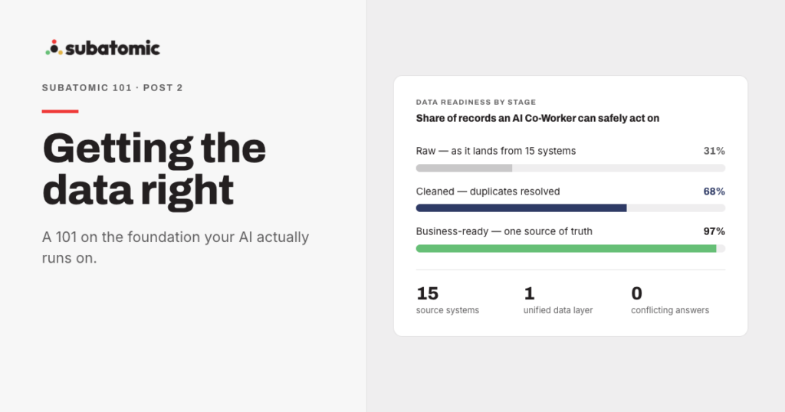This screenshot has width=785, height=412.
Task: Click the 0 conflicting answers stat
Action: tap(670, 300)
